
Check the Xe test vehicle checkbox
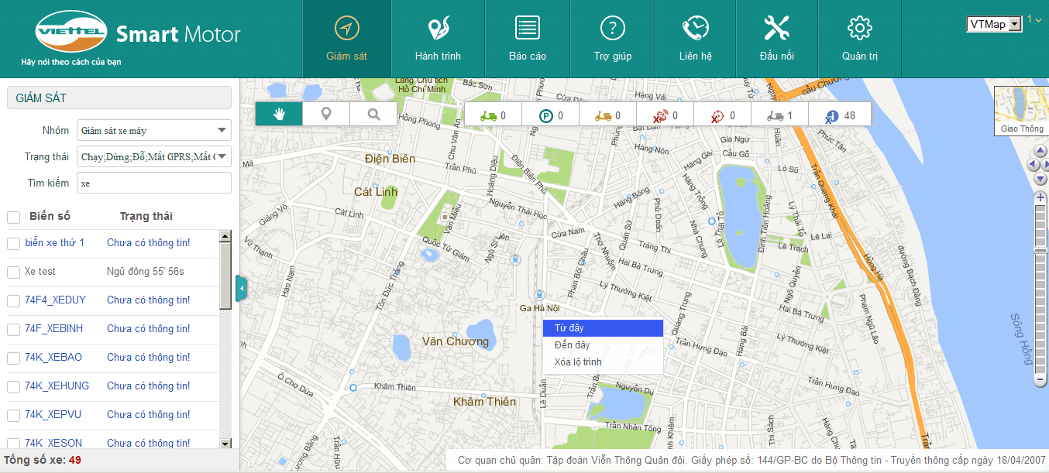(13, 272)
